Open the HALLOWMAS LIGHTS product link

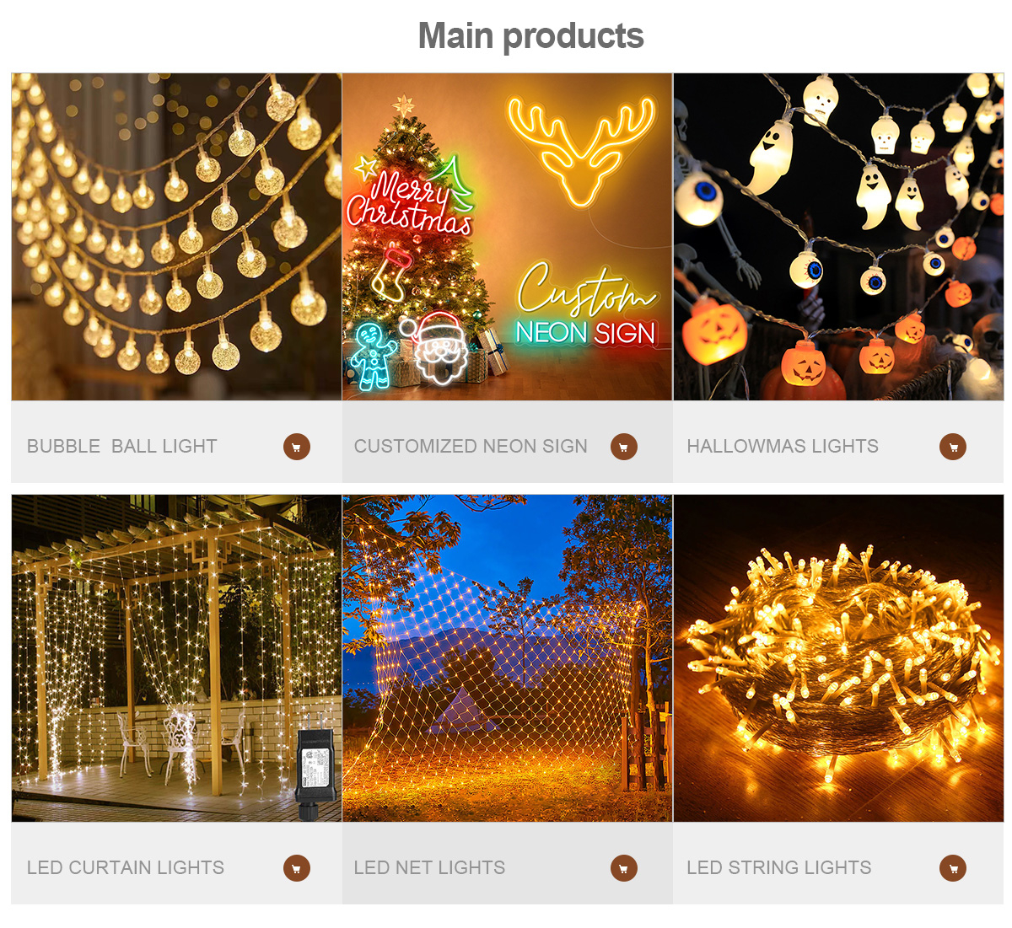pos(783,447)
